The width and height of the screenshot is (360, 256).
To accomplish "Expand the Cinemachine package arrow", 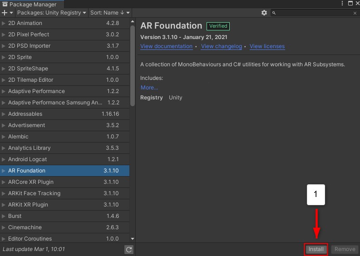I will click(x=4, y=227).
